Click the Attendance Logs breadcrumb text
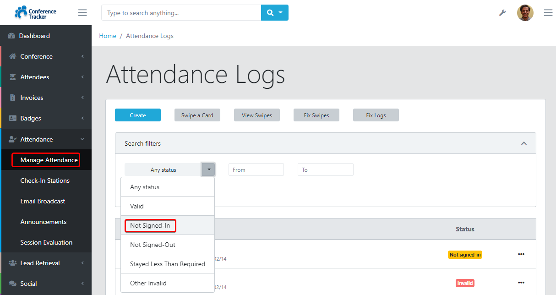This screenshot has height=295, width=556. [150, 36]
